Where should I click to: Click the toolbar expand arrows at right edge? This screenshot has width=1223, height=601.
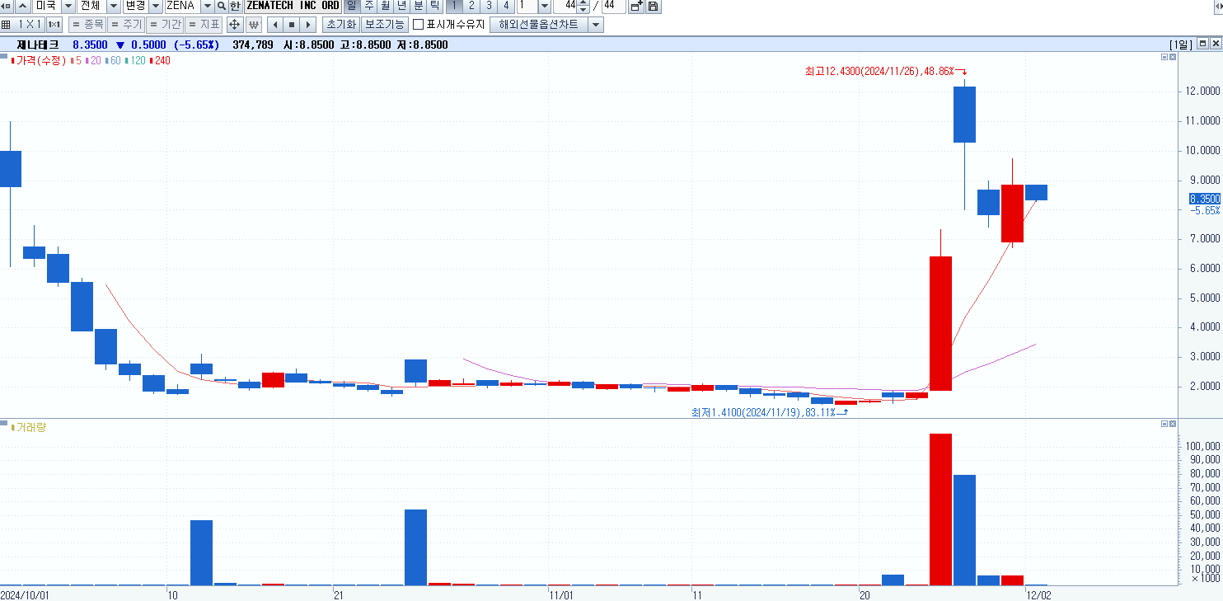pos(1219,6)
